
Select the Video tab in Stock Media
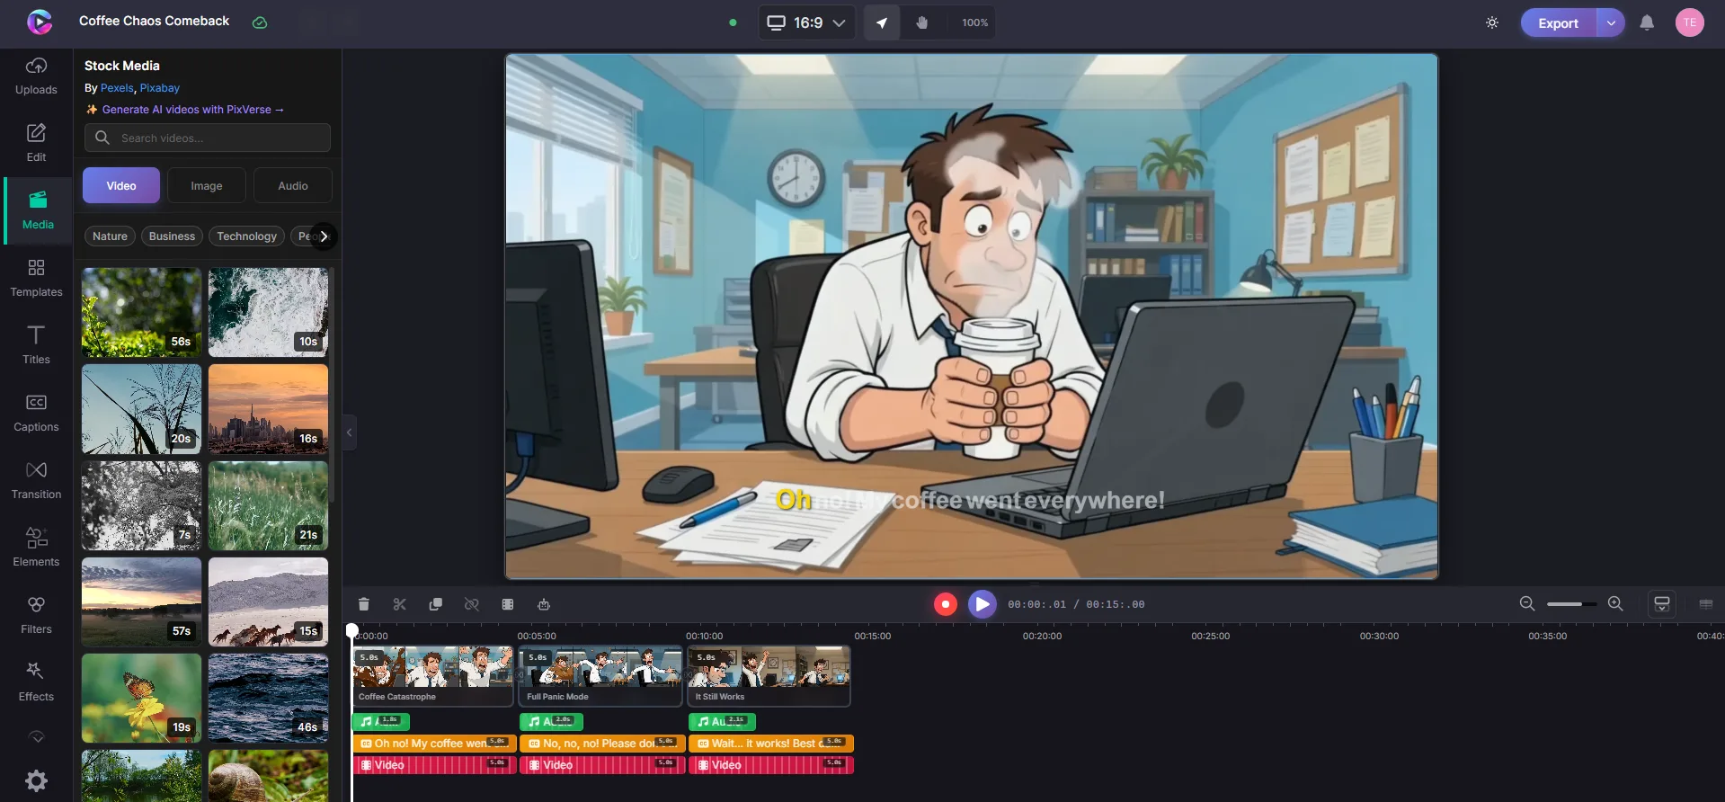click(x=121, y=186)
